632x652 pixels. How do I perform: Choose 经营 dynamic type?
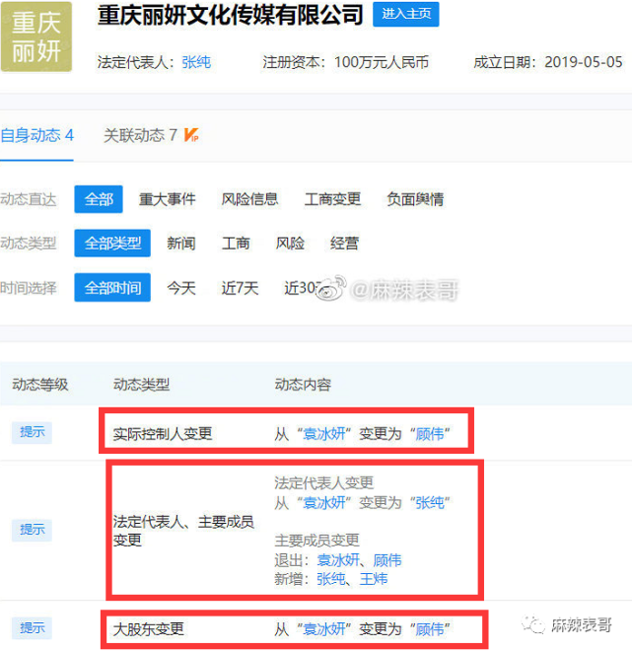coord(344,244)
